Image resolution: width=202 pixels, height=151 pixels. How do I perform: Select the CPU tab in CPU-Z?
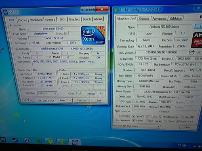coord(11,20)
